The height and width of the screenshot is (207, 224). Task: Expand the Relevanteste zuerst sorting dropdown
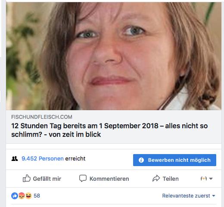pos(189,196)
